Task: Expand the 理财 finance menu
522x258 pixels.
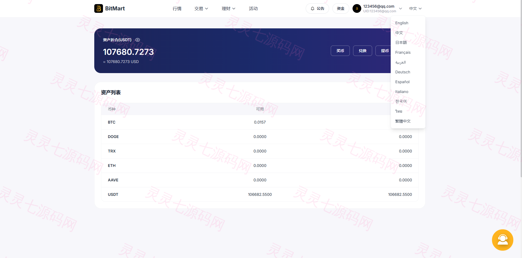Action: (x=228, y=9)
